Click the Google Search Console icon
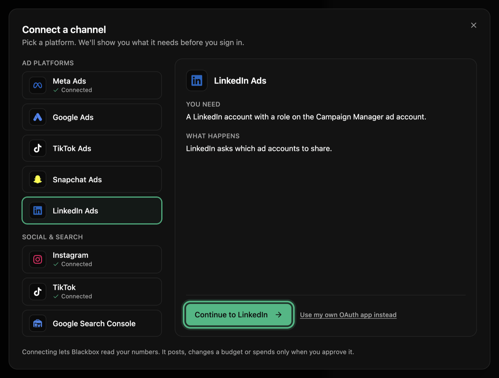 [x=38, y=323]
